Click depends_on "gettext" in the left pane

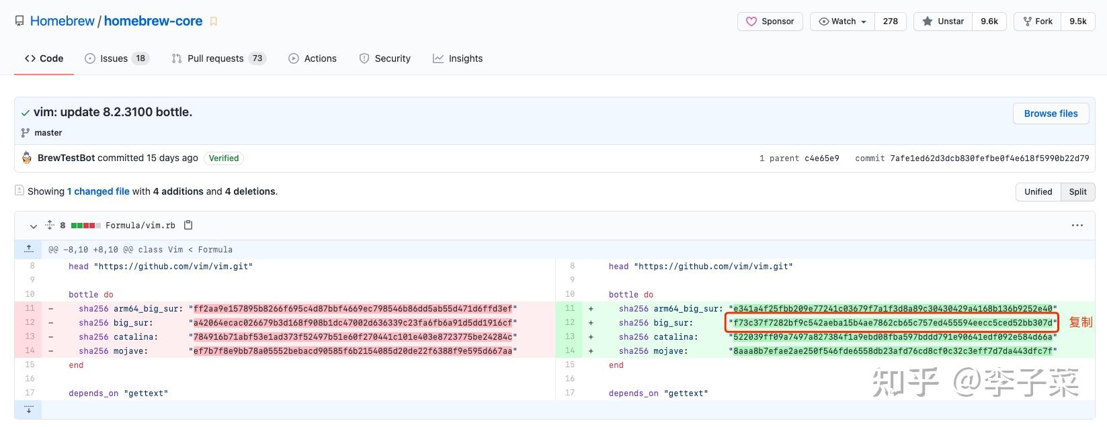118,393
